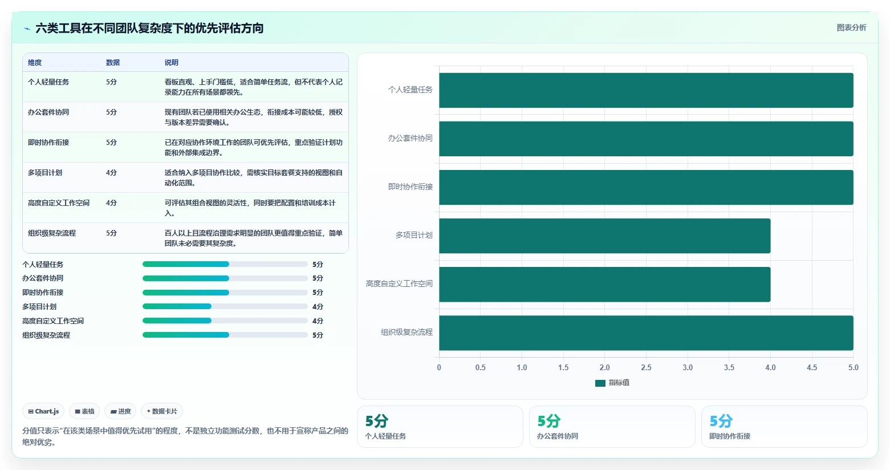Viewport: 890px width, 470px height.
Task: Click the 个人轻量任务 y-axis label in chart
Action: (411, 90)
